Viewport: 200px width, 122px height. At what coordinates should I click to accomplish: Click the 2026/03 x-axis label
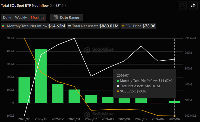(108, 119)
